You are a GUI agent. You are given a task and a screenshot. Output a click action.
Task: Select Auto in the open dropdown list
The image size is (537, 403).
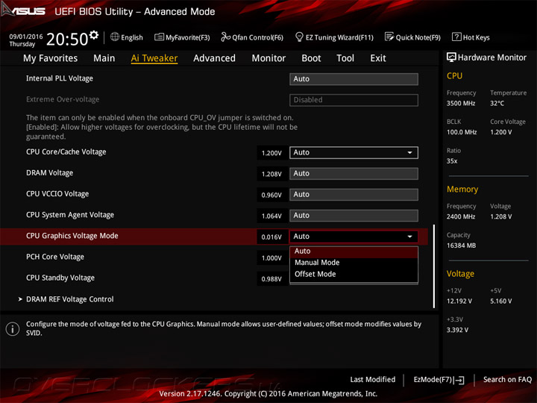[354, 252]
